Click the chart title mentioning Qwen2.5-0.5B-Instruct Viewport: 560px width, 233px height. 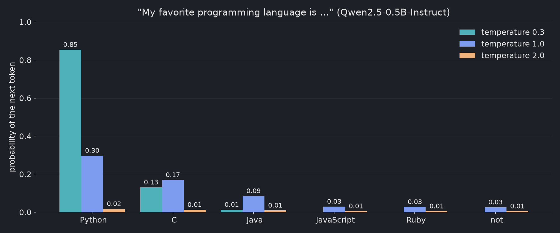click(294, 12)
